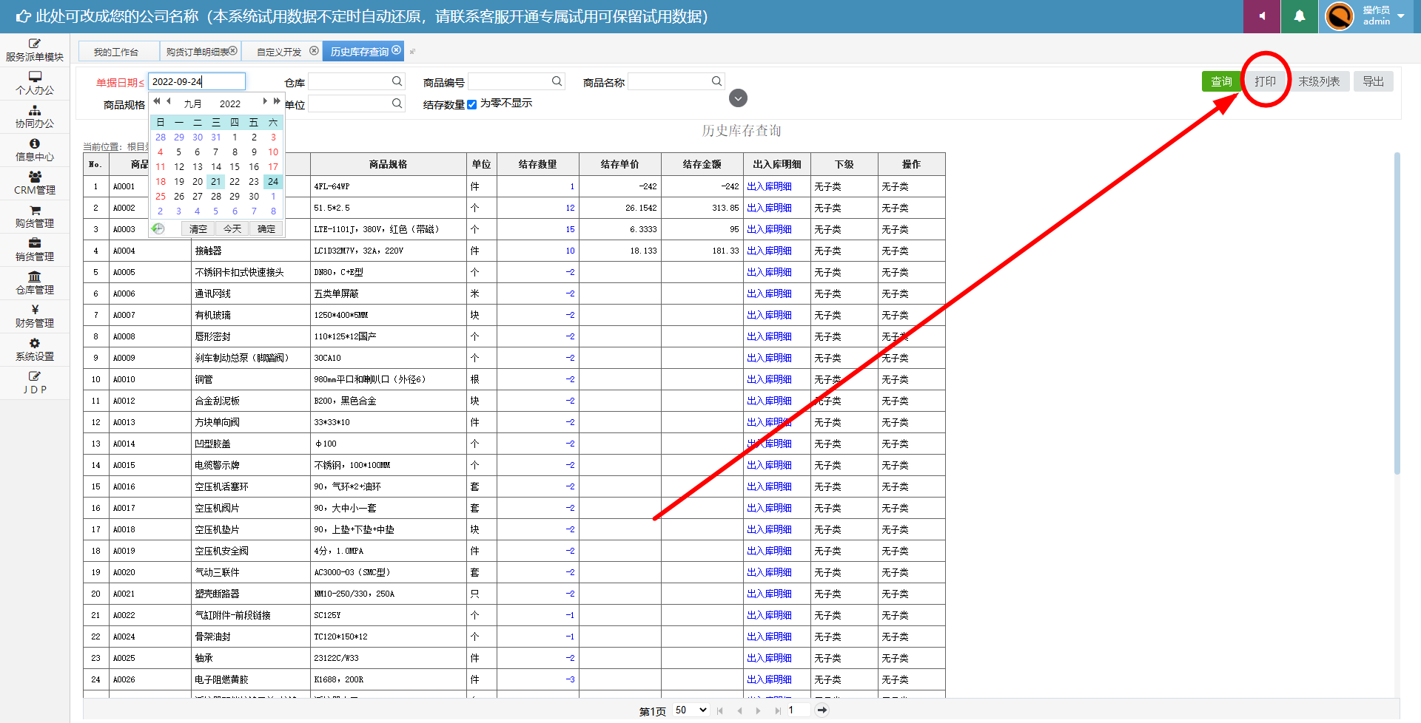
Task: Click the 打印 button
Action: point(1265,81)
